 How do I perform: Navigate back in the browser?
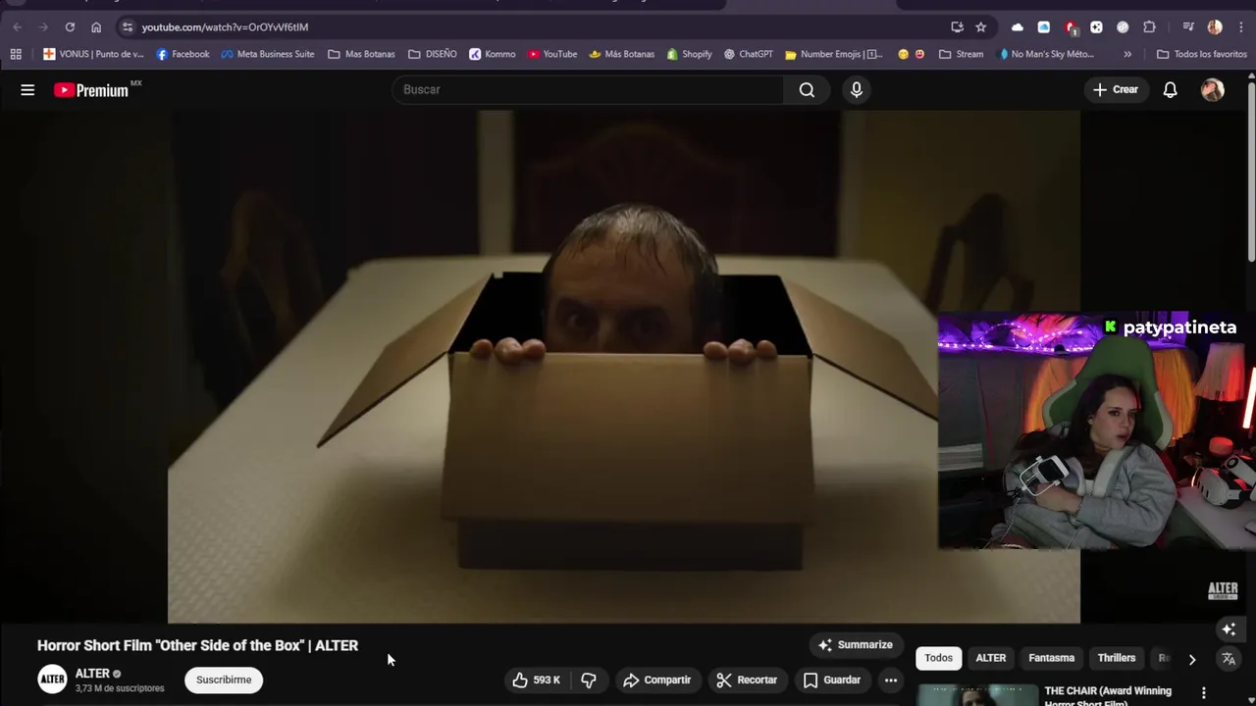coord(17,26)
